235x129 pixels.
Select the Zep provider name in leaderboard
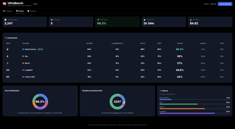[x=26, y=56]
